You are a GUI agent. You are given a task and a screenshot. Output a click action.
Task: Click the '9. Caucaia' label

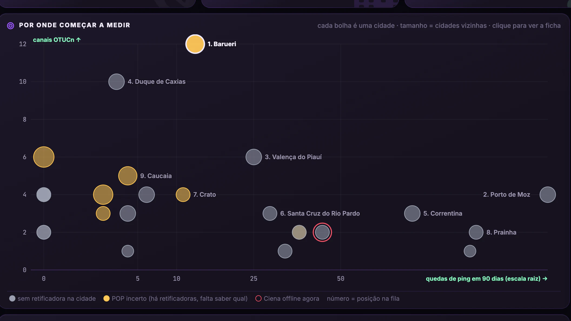[156, 176]
